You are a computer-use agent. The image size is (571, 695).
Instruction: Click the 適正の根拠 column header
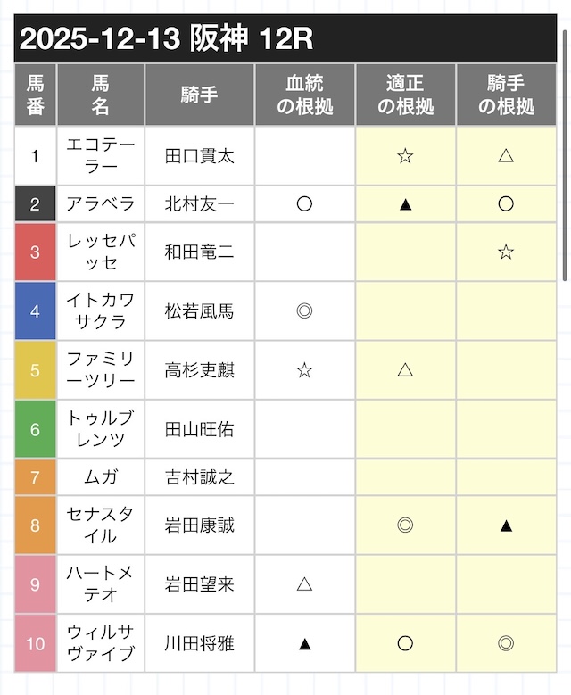point(405,95)
